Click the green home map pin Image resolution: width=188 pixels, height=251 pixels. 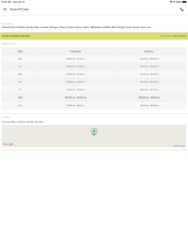pos(94,132)
